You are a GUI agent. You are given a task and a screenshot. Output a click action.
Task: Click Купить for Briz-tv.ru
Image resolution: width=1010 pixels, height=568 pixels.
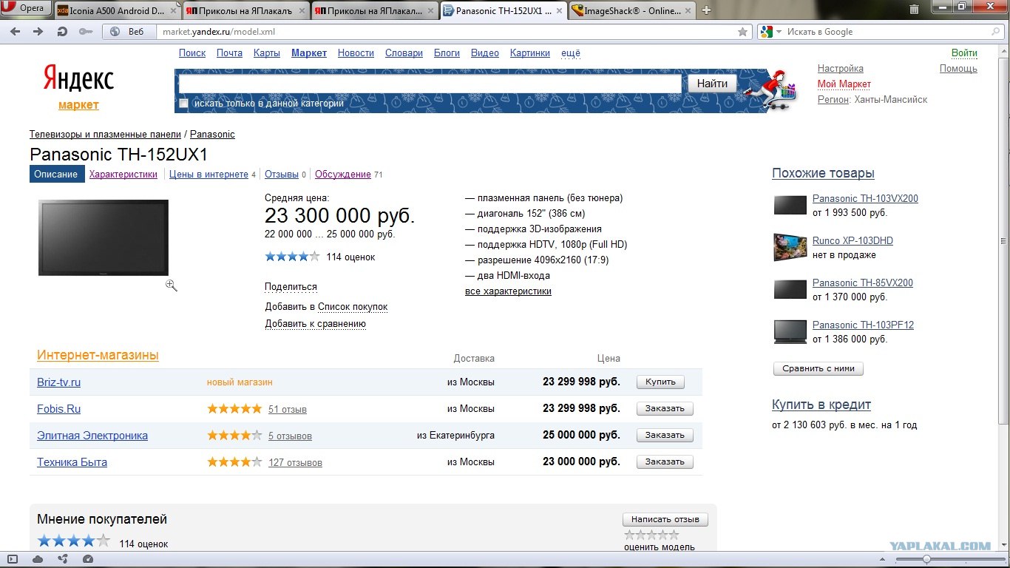click(x=660, y=382)
